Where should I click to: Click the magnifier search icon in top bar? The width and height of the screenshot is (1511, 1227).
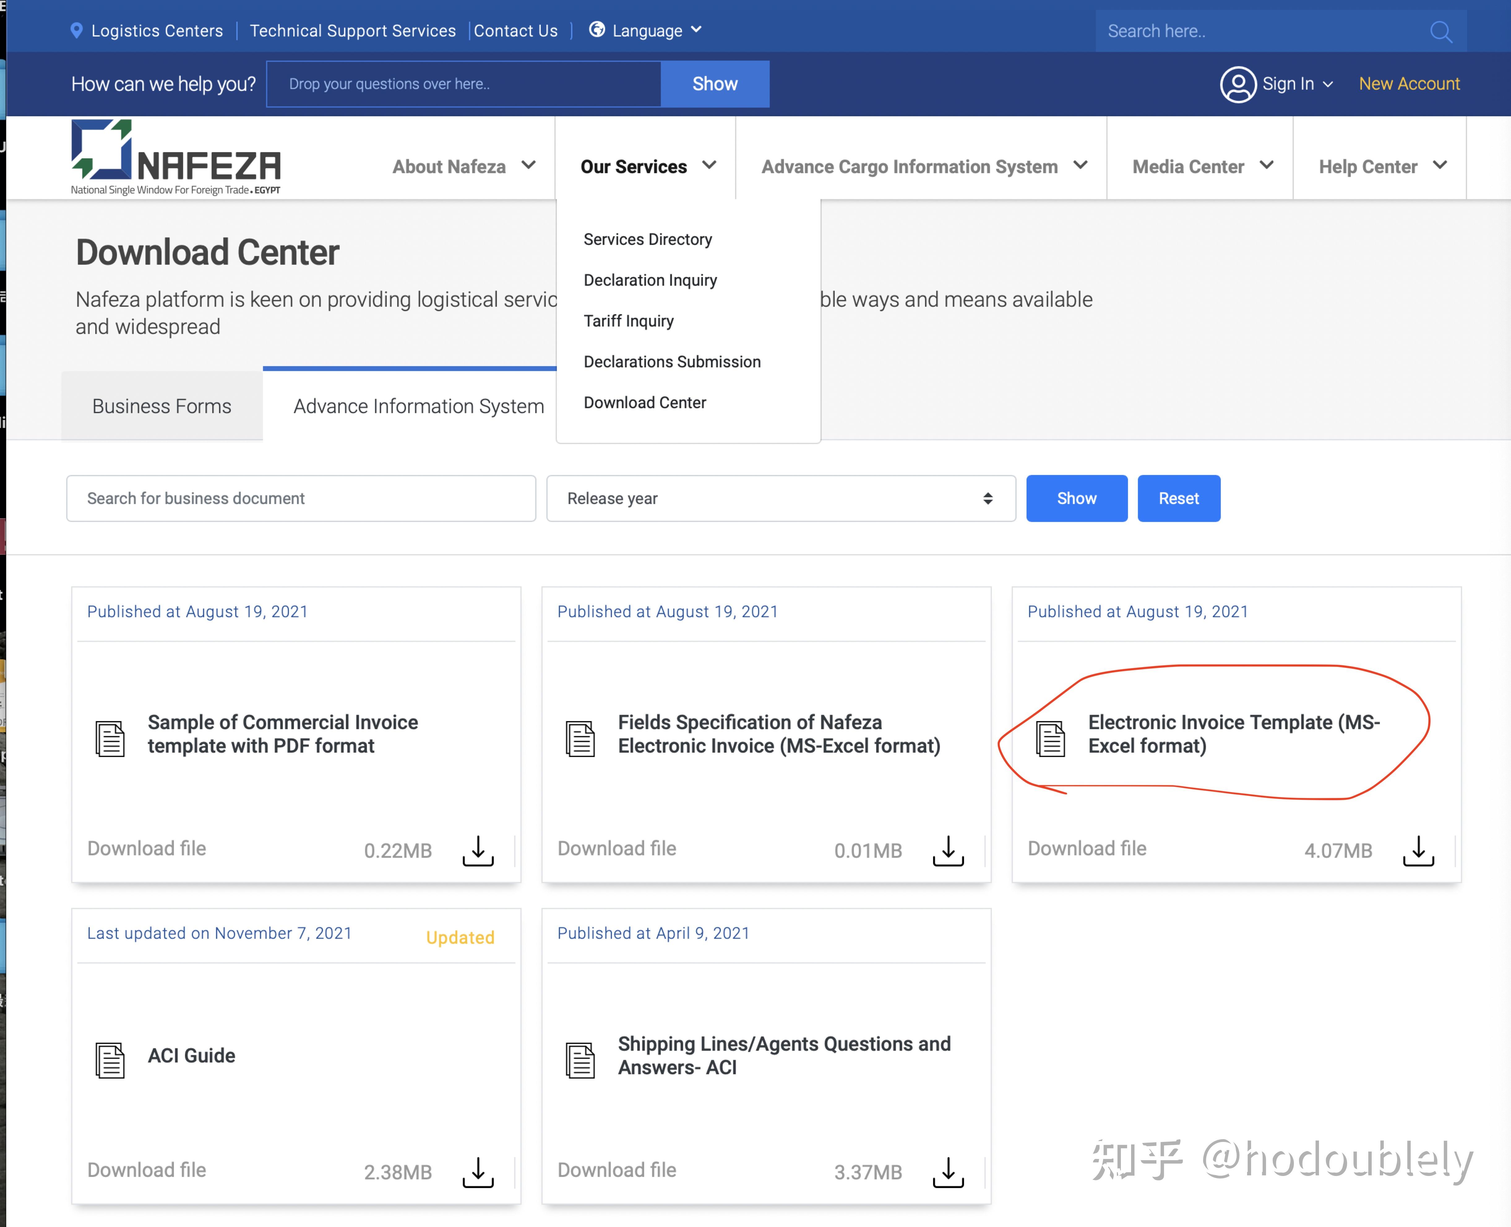point(1440,32)
